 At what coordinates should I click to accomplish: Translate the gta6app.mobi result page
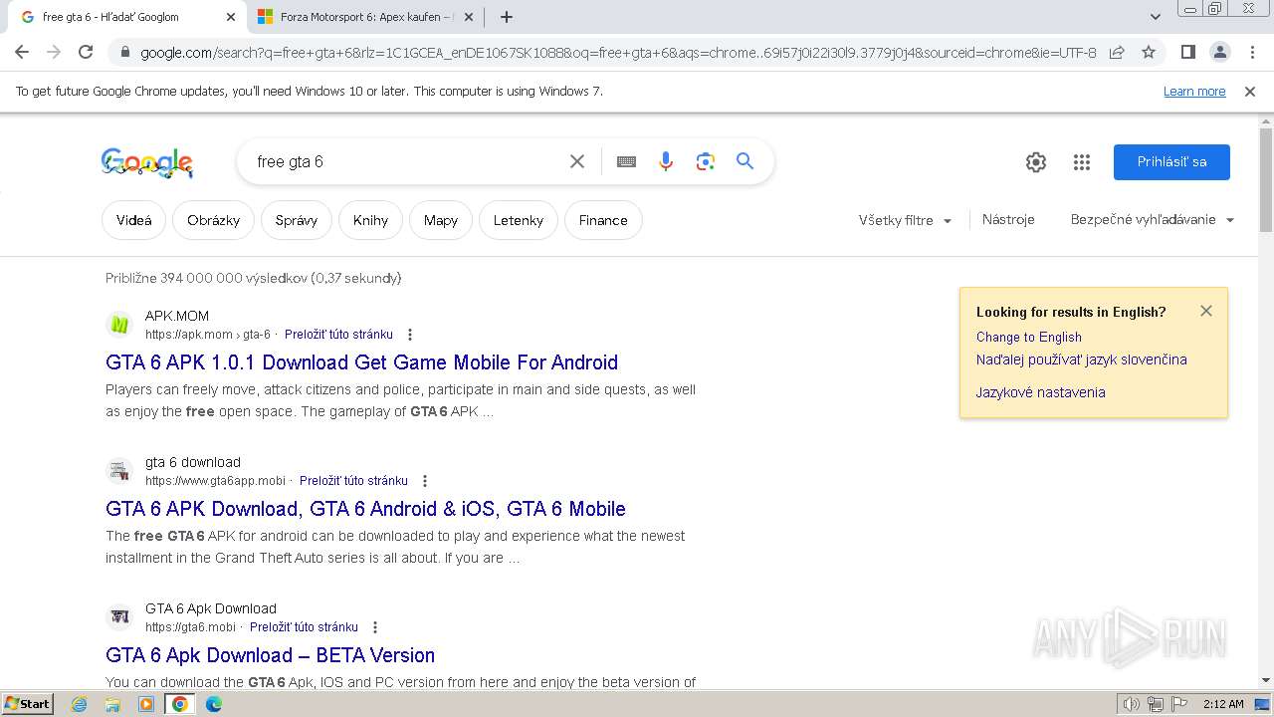(353, 481)
